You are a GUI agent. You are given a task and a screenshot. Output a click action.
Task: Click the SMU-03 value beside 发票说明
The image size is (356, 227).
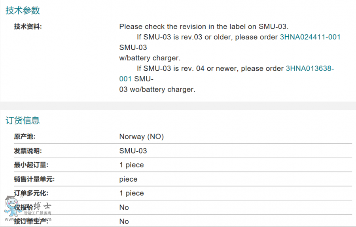click(133, 151)
